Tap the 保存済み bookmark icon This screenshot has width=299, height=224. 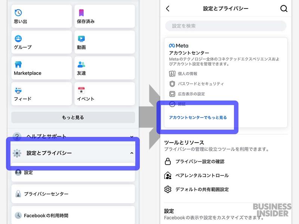(81, 13)
